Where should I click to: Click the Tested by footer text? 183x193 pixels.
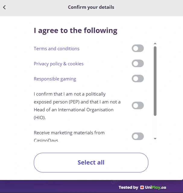click(128, 188)
